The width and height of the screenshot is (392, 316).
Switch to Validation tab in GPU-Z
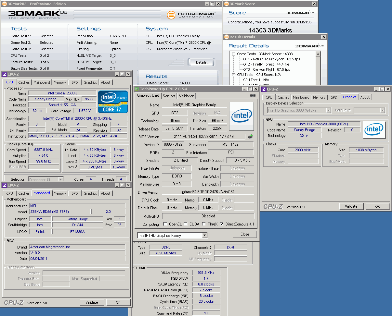187,96
